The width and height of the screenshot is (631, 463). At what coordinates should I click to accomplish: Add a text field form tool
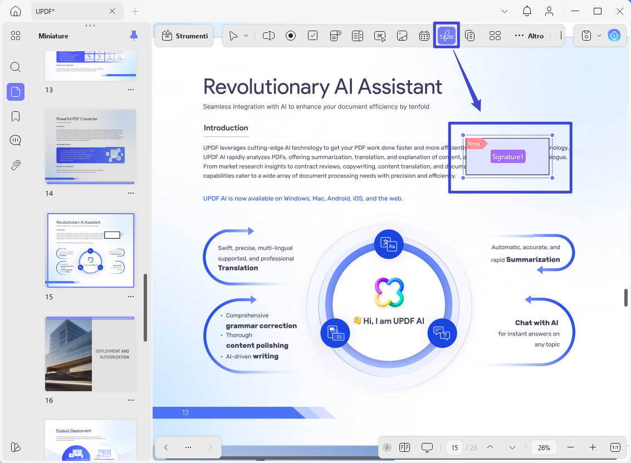pos(268,36)
